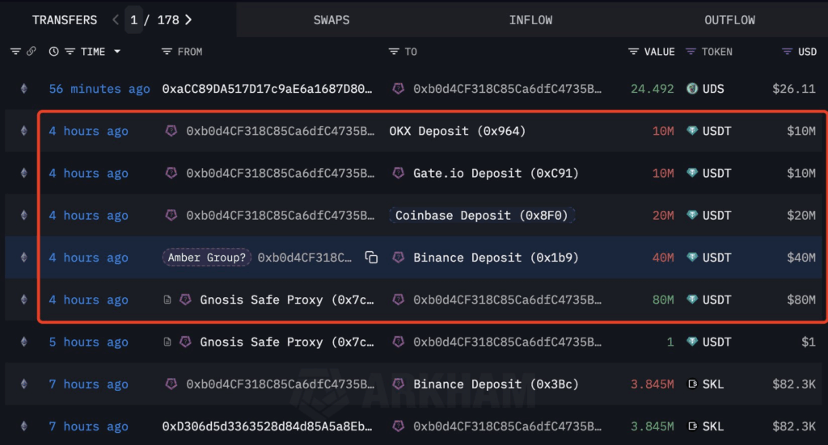Click Ethereum icon in 56 minutes ago row
828x445 pixels.
tap(23, 89)
